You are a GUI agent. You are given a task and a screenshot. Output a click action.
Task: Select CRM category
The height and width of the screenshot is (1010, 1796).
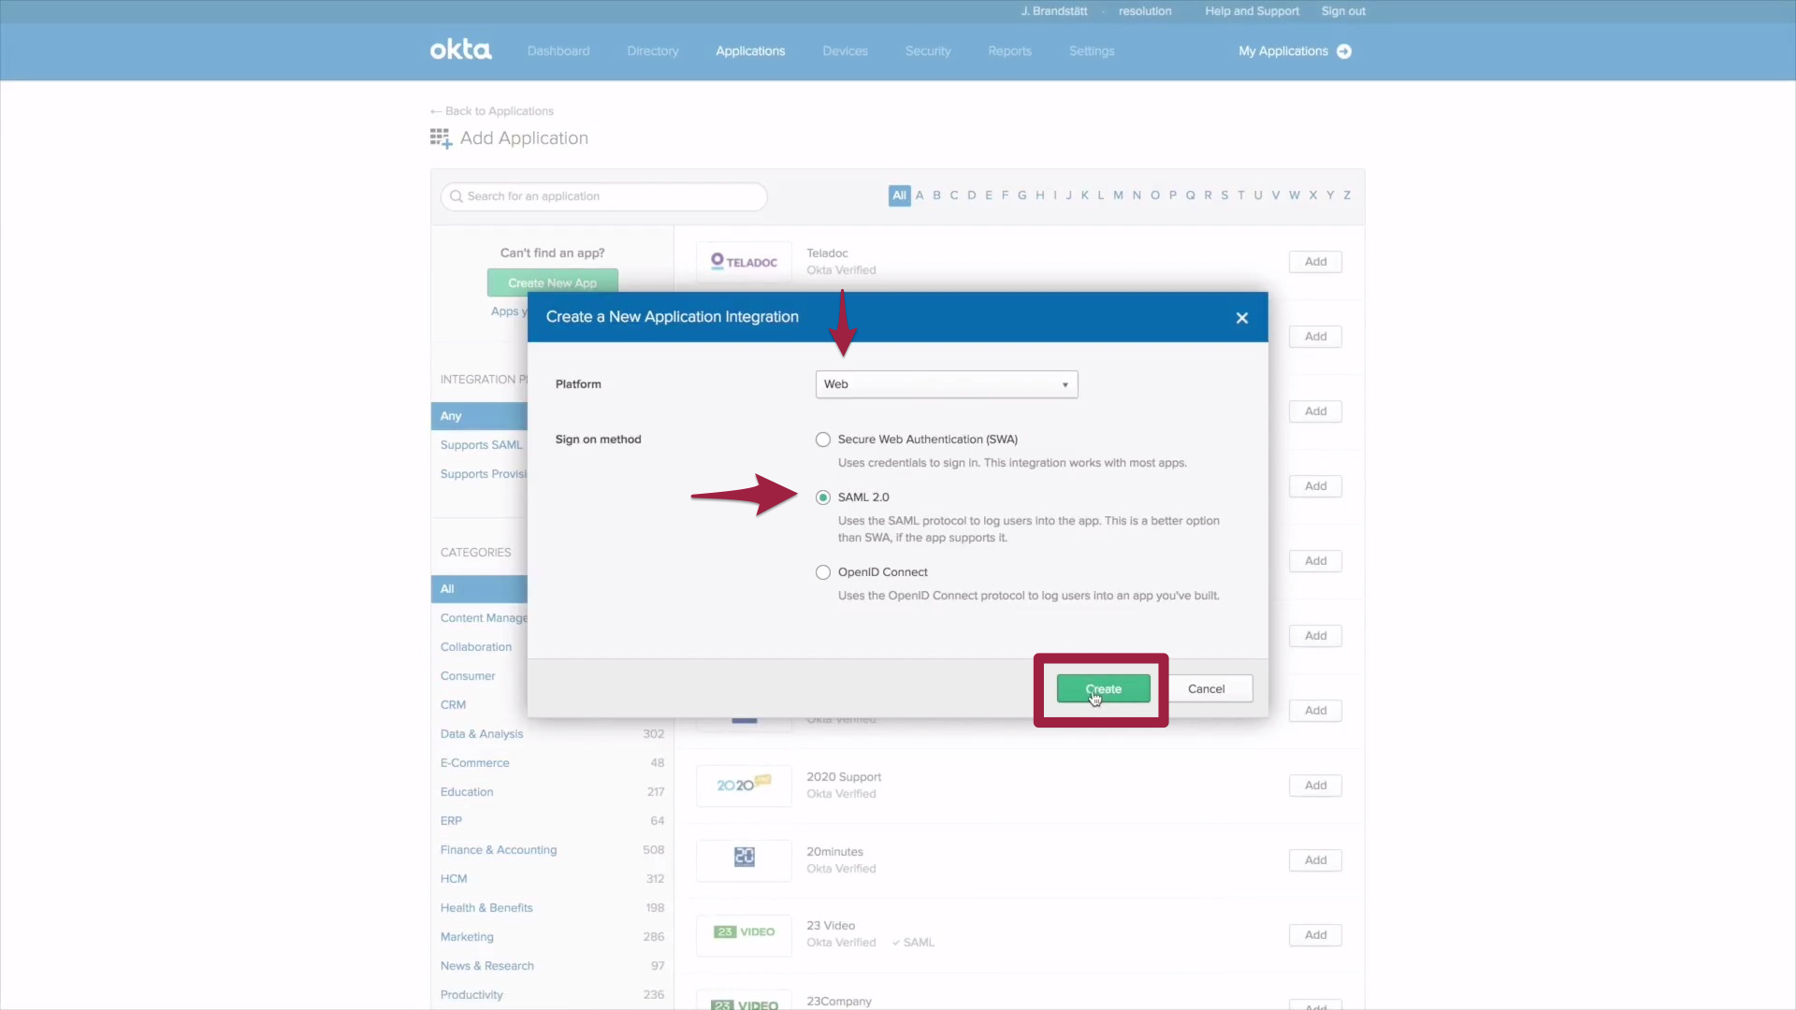click(453, 705)
